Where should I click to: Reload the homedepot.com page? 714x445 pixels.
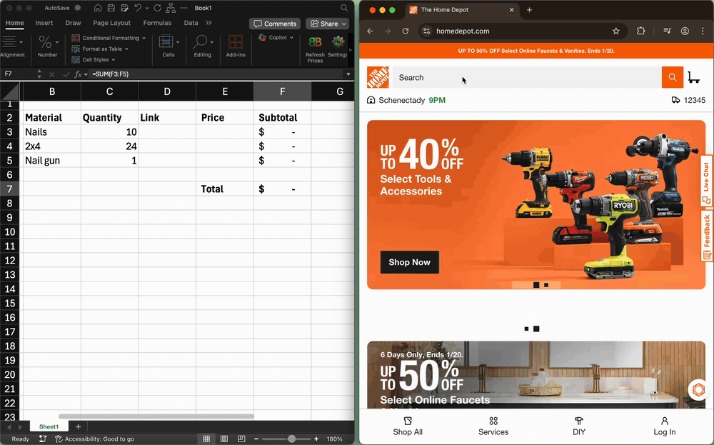[406, 31]
